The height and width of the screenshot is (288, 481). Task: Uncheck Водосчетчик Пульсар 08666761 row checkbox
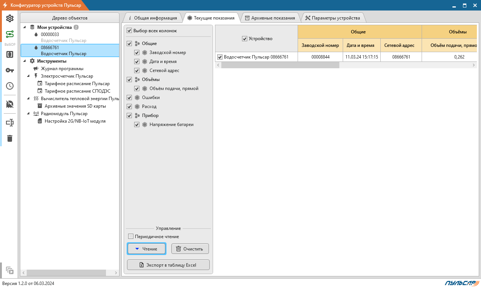point(220,57)
